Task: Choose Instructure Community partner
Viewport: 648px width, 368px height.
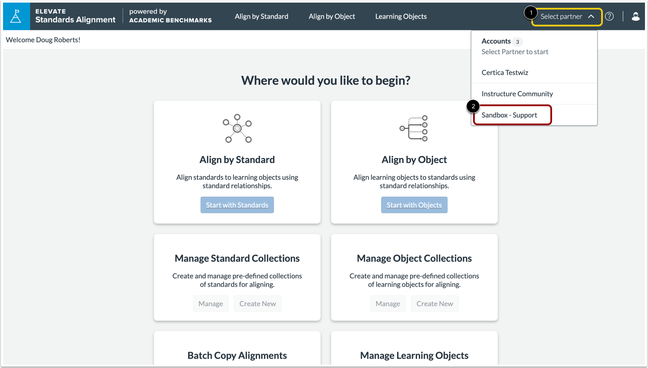Action: coord(517,94)
